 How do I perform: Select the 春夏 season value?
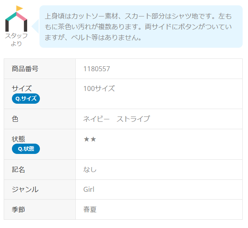coord(90,209)
